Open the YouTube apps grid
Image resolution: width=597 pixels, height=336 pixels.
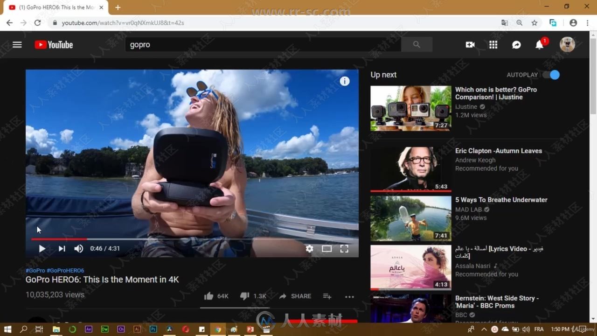pyautogui.click(x=493, y=45)
